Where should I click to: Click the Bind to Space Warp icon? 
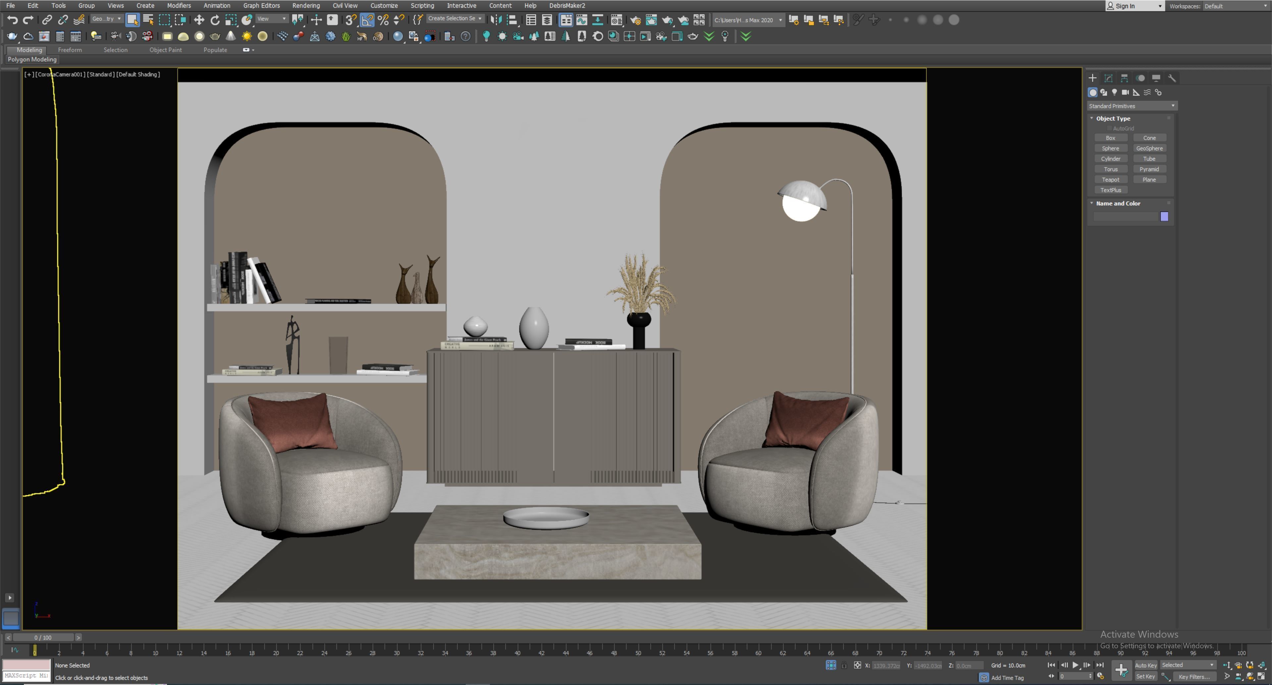click(79, 20)
